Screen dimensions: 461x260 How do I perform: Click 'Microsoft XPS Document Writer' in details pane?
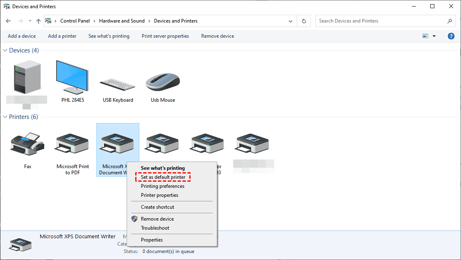pos(77,237)
